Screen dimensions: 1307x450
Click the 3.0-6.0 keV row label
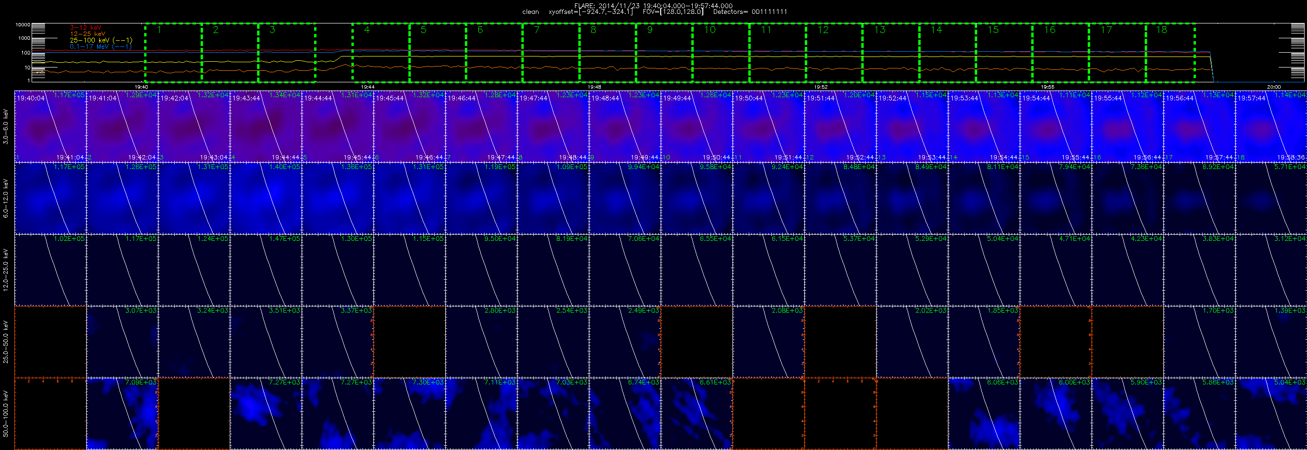coord(6,126)
